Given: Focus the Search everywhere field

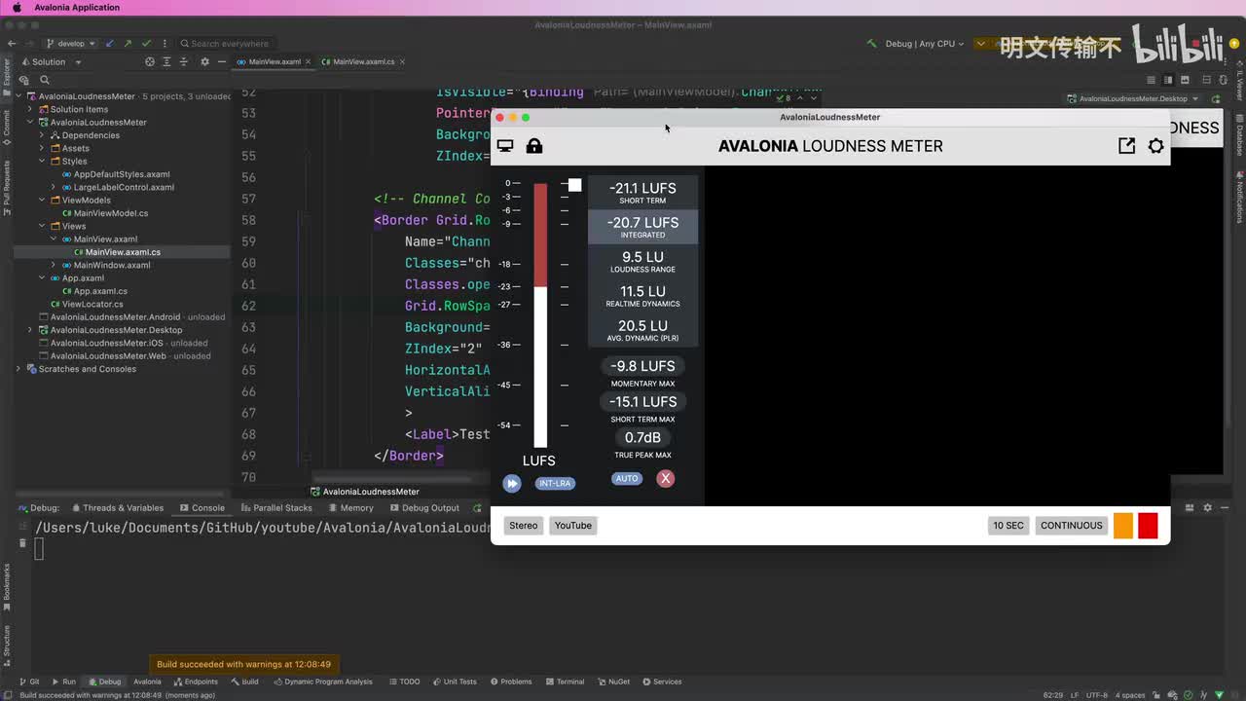Looking at the screenshot, I should click(x=224, y=44).
